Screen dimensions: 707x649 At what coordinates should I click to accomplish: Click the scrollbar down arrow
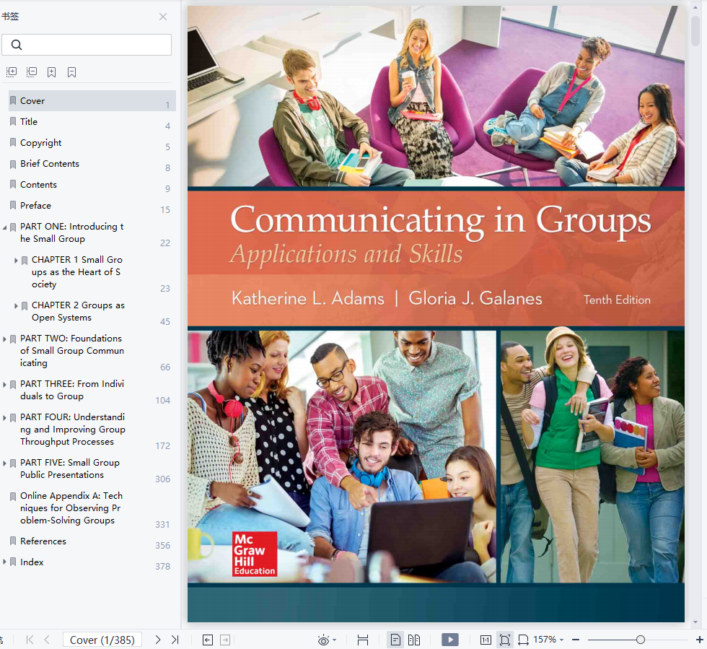[x=695, y=622]
